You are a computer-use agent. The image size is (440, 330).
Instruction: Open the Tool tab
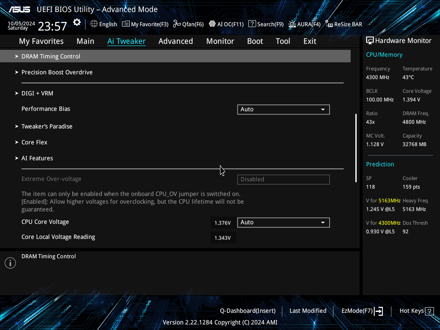tap(283, 41)
